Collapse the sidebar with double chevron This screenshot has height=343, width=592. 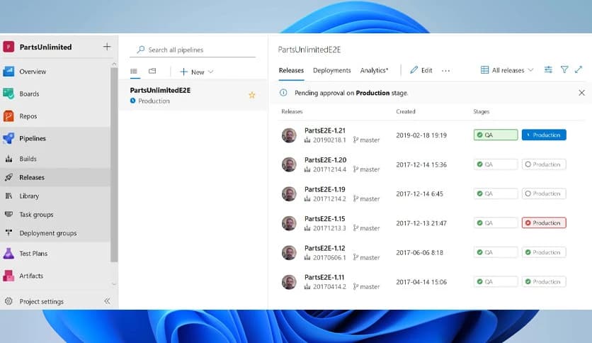click(x=107, y=301)
